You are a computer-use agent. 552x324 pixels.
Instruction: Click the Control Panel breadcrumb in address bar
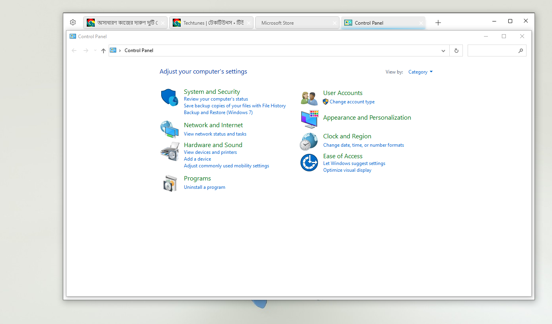click(x=139, y=50)
